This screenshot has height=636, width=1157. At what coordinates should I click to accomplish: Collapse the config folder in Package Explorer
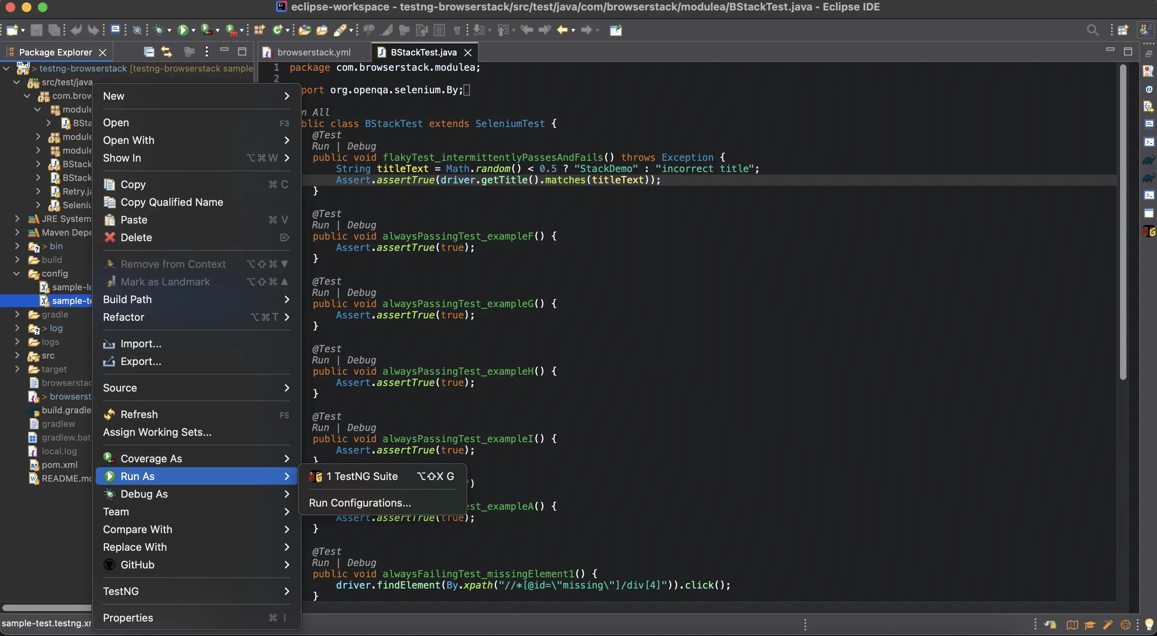point(16,273)
